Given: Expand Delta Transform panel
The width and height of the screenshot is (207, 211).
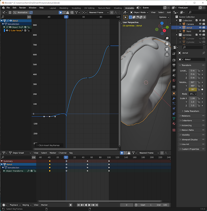Looking at the screenshot, I should tap(192, 111).
